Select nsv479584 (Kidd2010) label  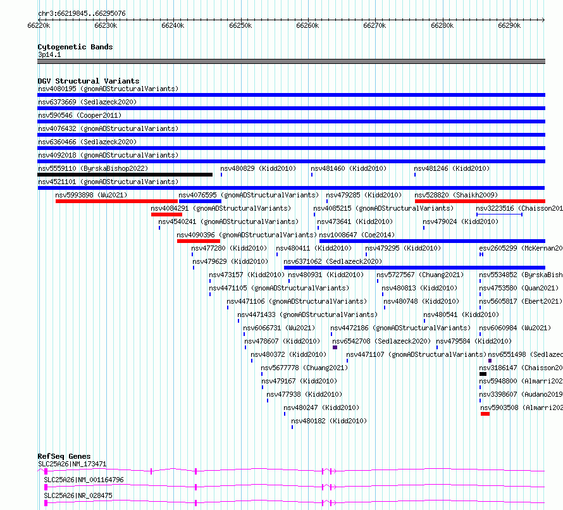pos(474,341)
